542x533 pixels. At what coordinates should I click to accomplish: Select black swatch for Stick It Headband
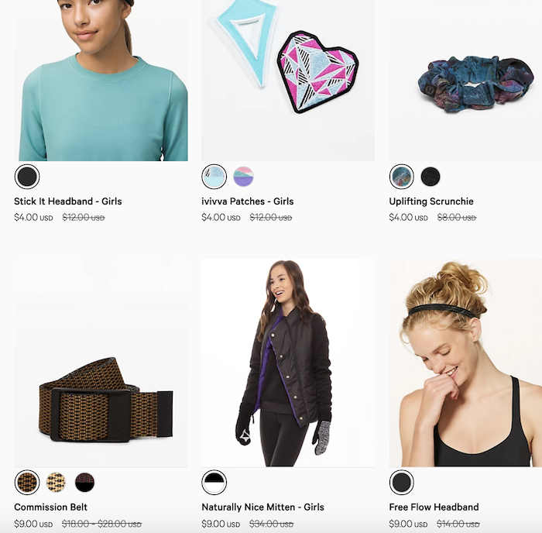27,177
